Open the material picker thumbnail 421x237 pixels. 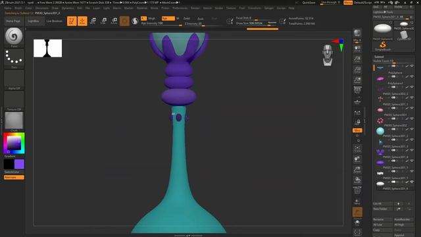[14, 120]
